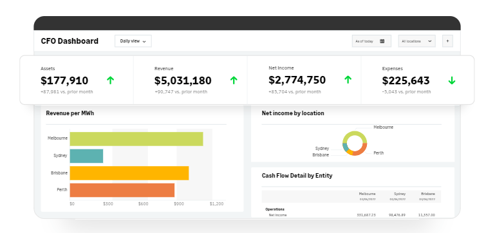Viewport: 486px width, 233px height.
Task: Select the Expenses value $225,643
Action: (x=406, y=80)
